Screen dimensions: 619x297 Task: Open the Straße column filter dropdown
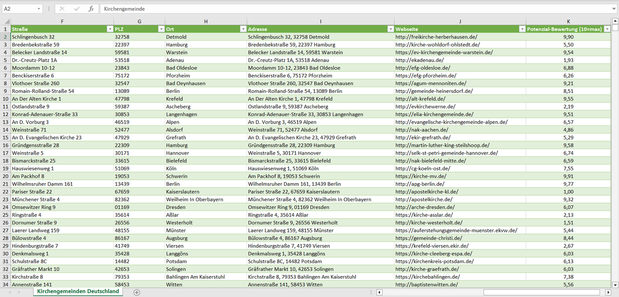pyautogui.click(x=110, y=29)
